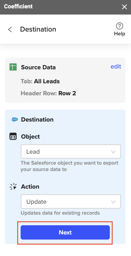Click the chevron in the Update field
Screen dimensions: 131x256
(x=113, y=202)
